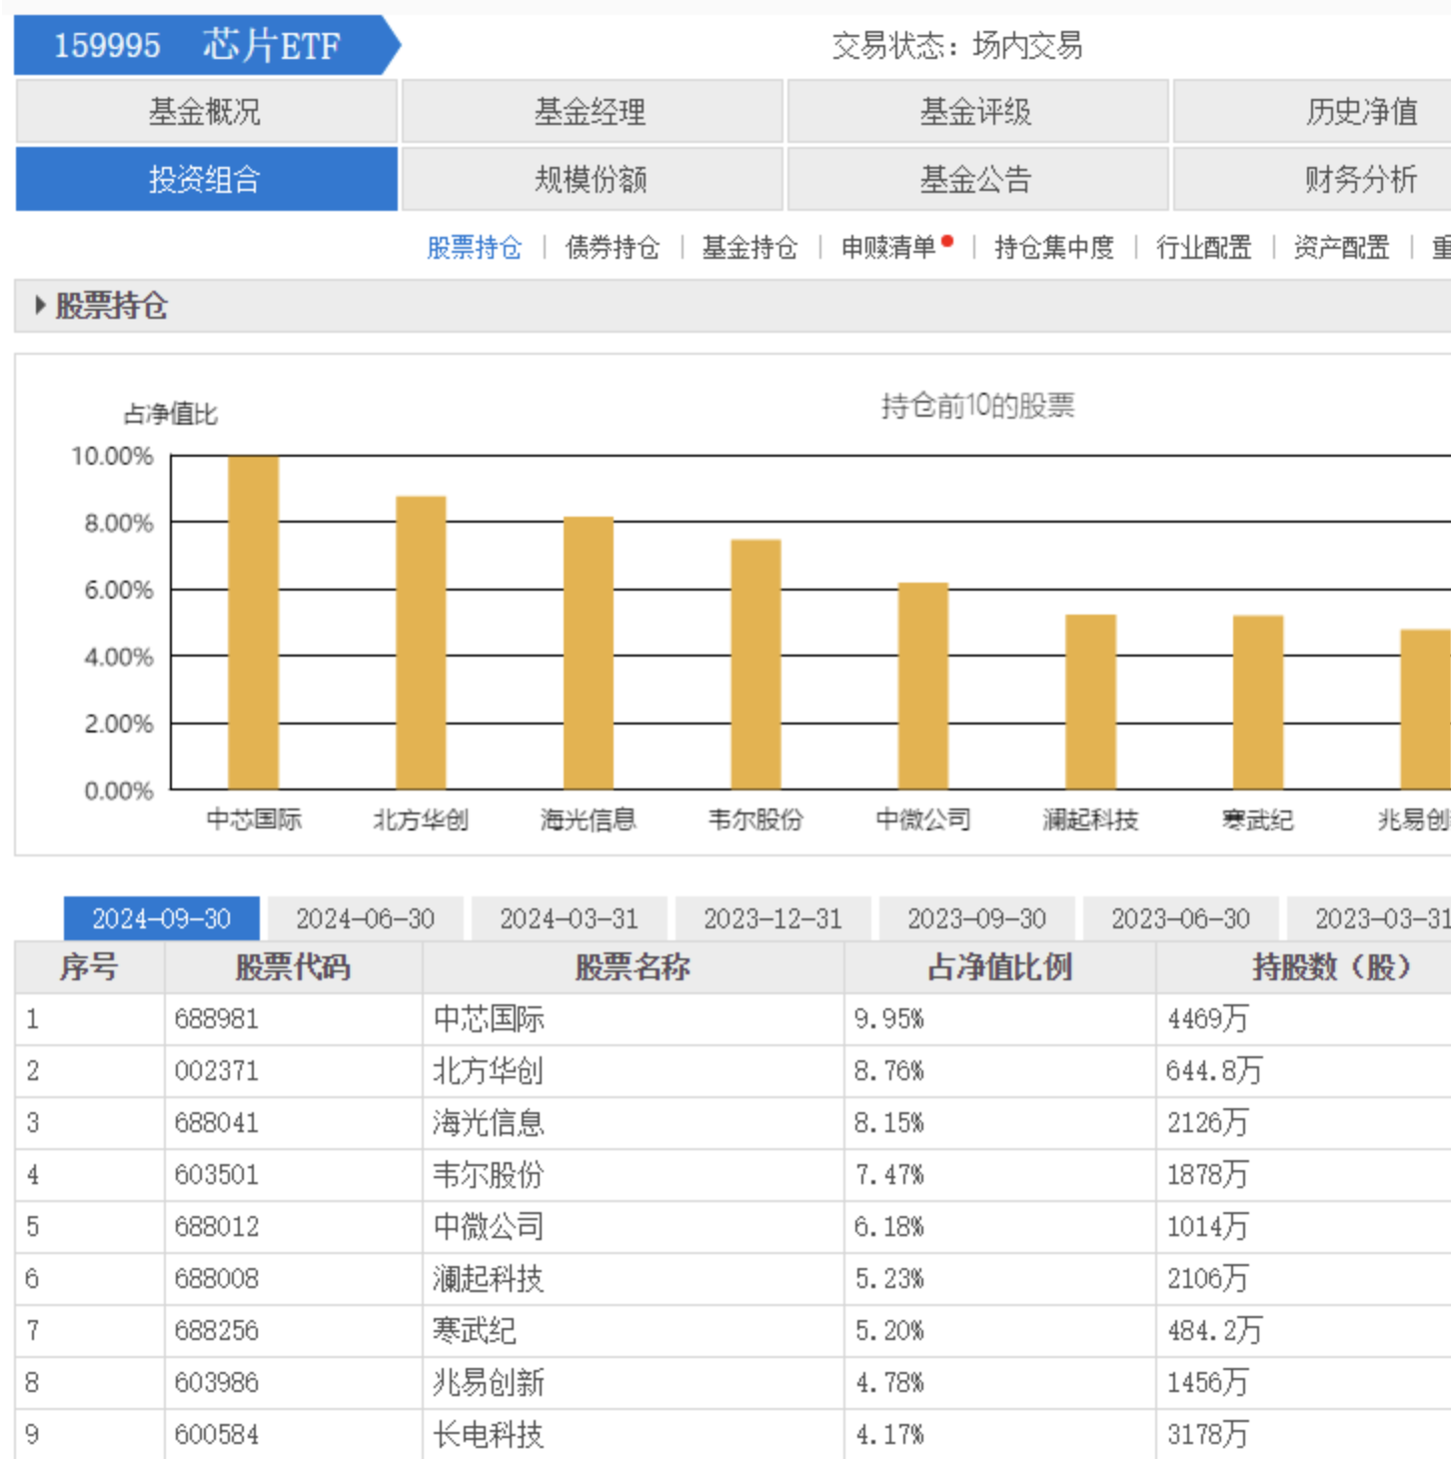This screenshot has height=1459, width=1451.
Task: Open the 基金评级 tab
Action: point(977,111)
